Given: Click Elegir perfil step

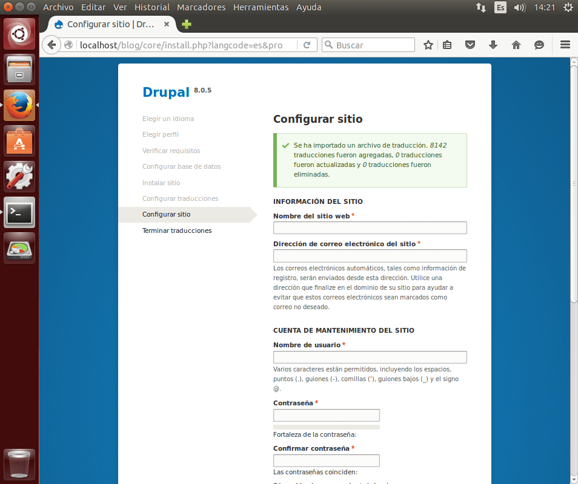Looking at the screenshot, I should [161, 134].
